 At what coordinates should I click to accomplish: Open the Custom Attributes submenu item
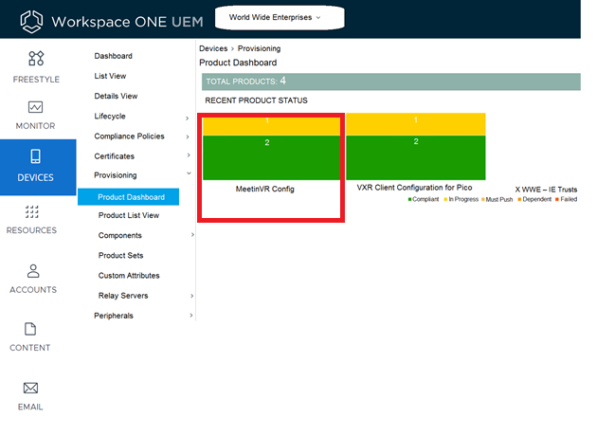[129, 276]
